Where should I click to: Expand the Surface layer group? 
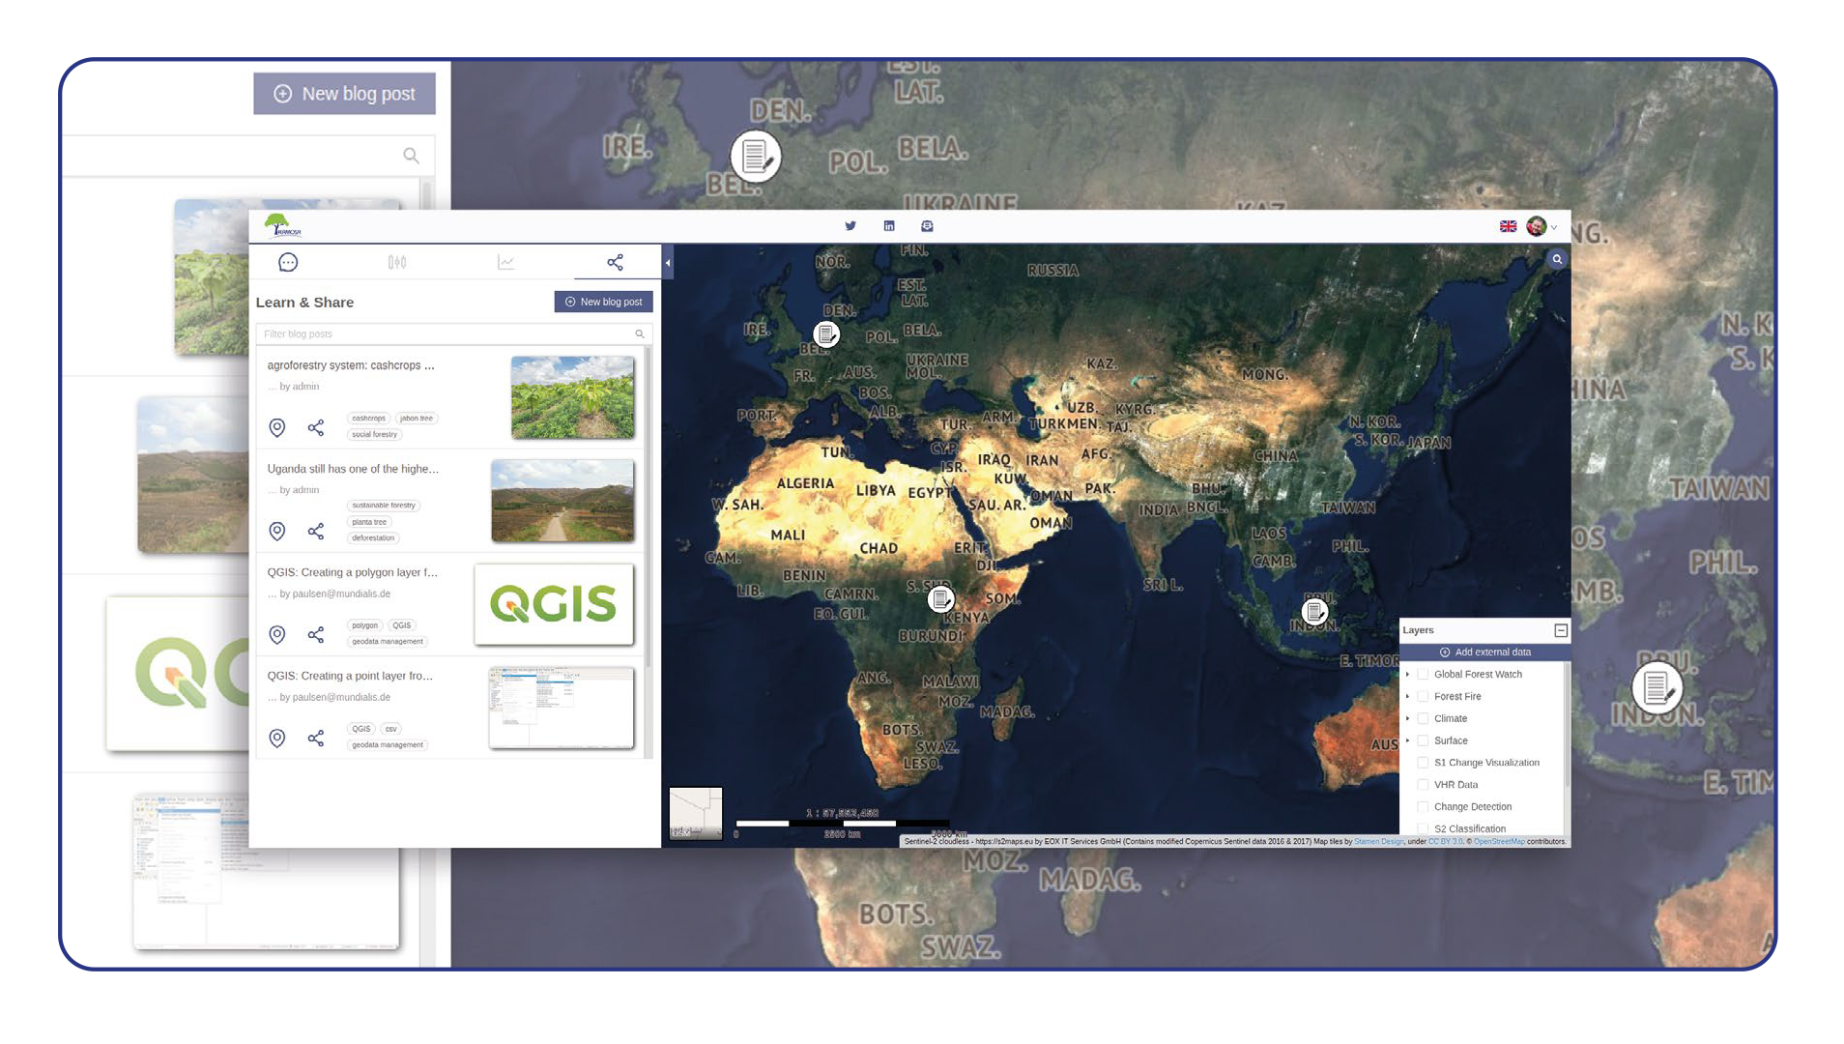(x=1407, y=741)
